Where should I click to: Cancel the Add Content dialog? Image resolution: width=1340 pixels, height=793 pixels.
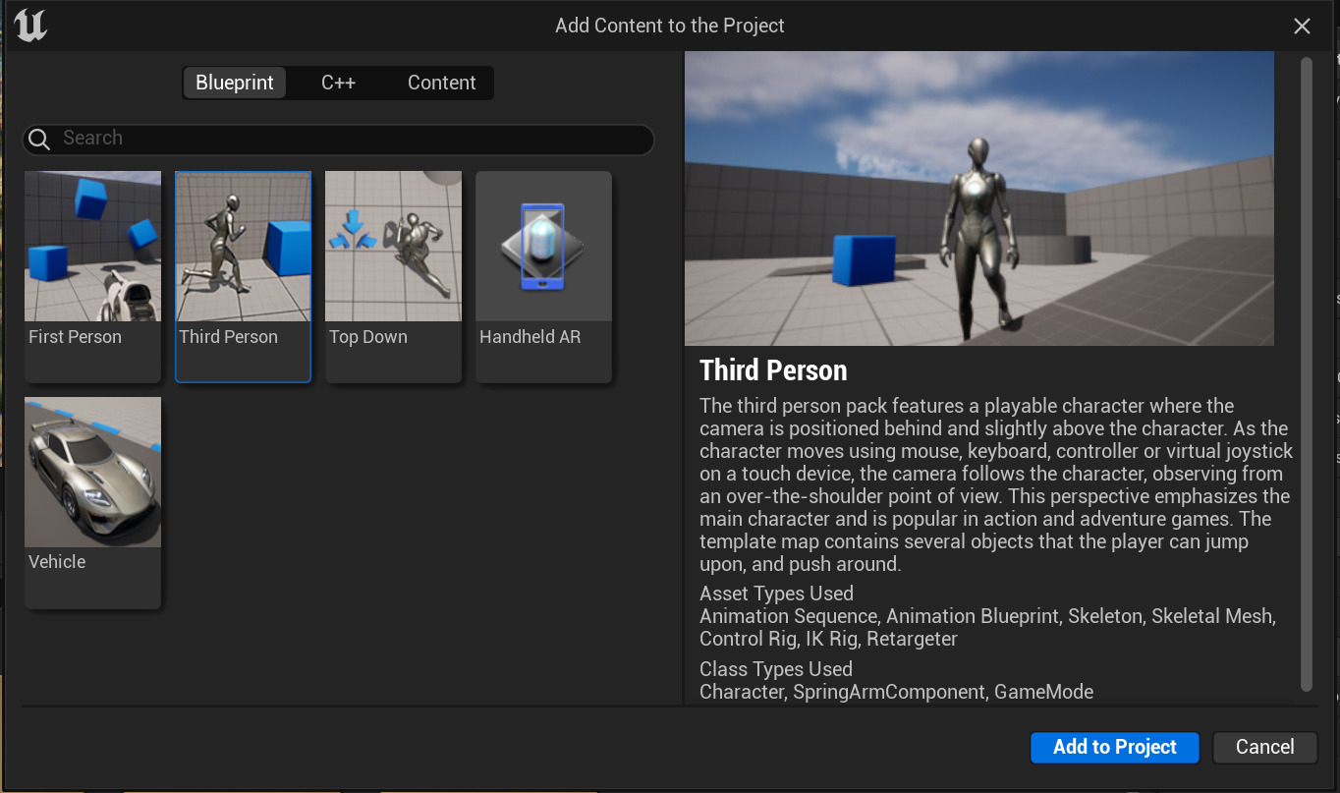click(x=1264, y=747)
